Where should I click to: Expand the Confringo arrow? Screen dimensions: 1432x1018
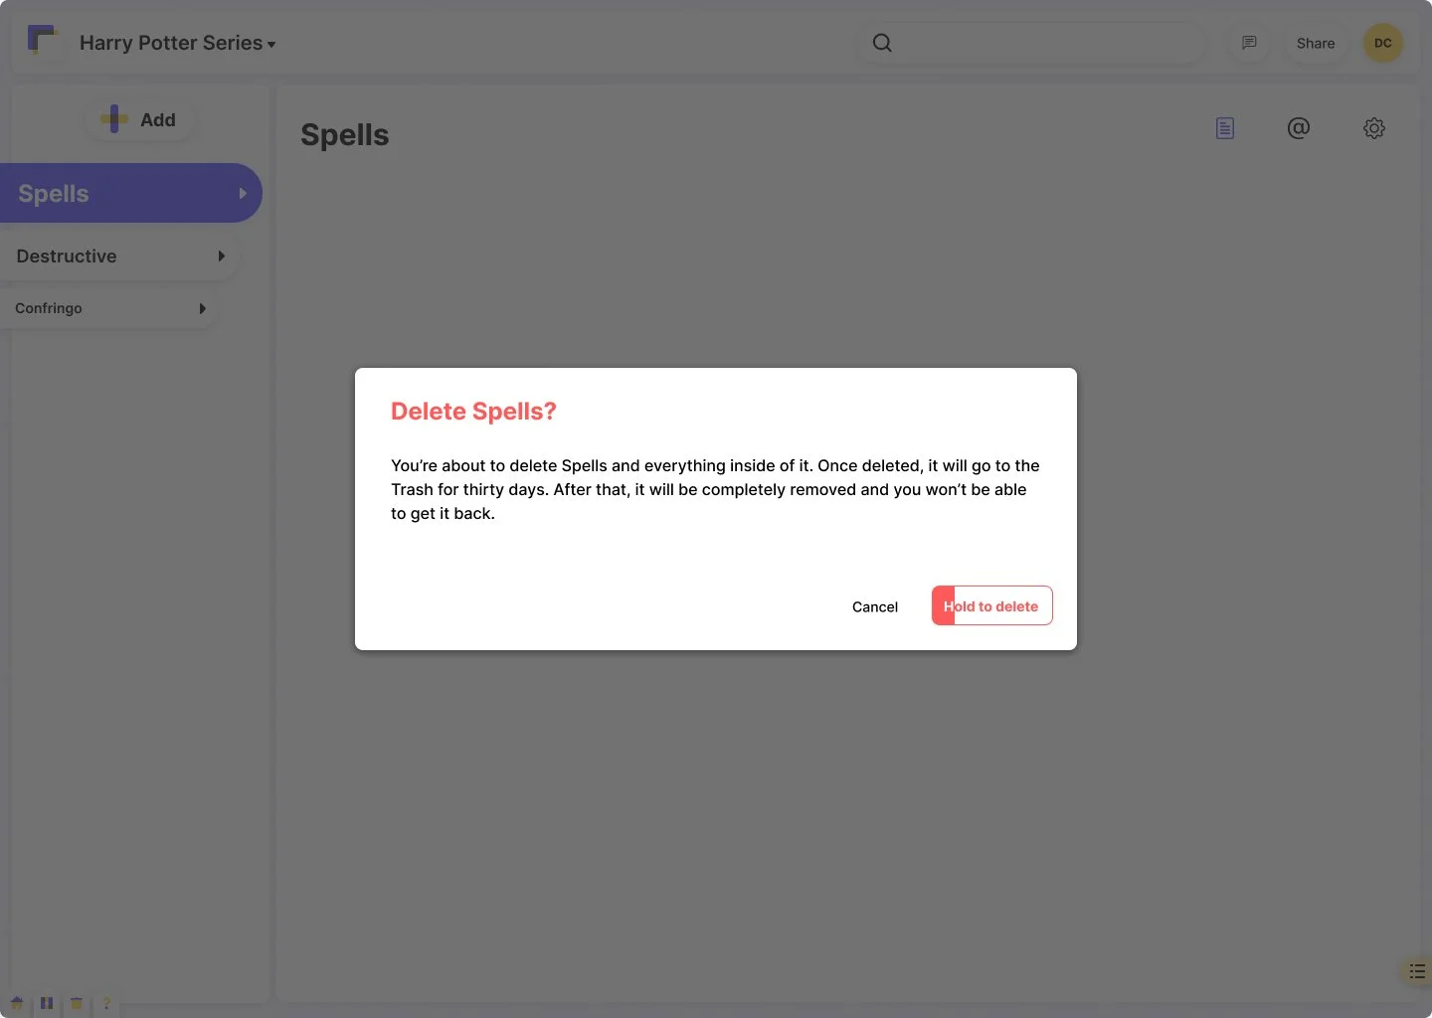point(202,308)
